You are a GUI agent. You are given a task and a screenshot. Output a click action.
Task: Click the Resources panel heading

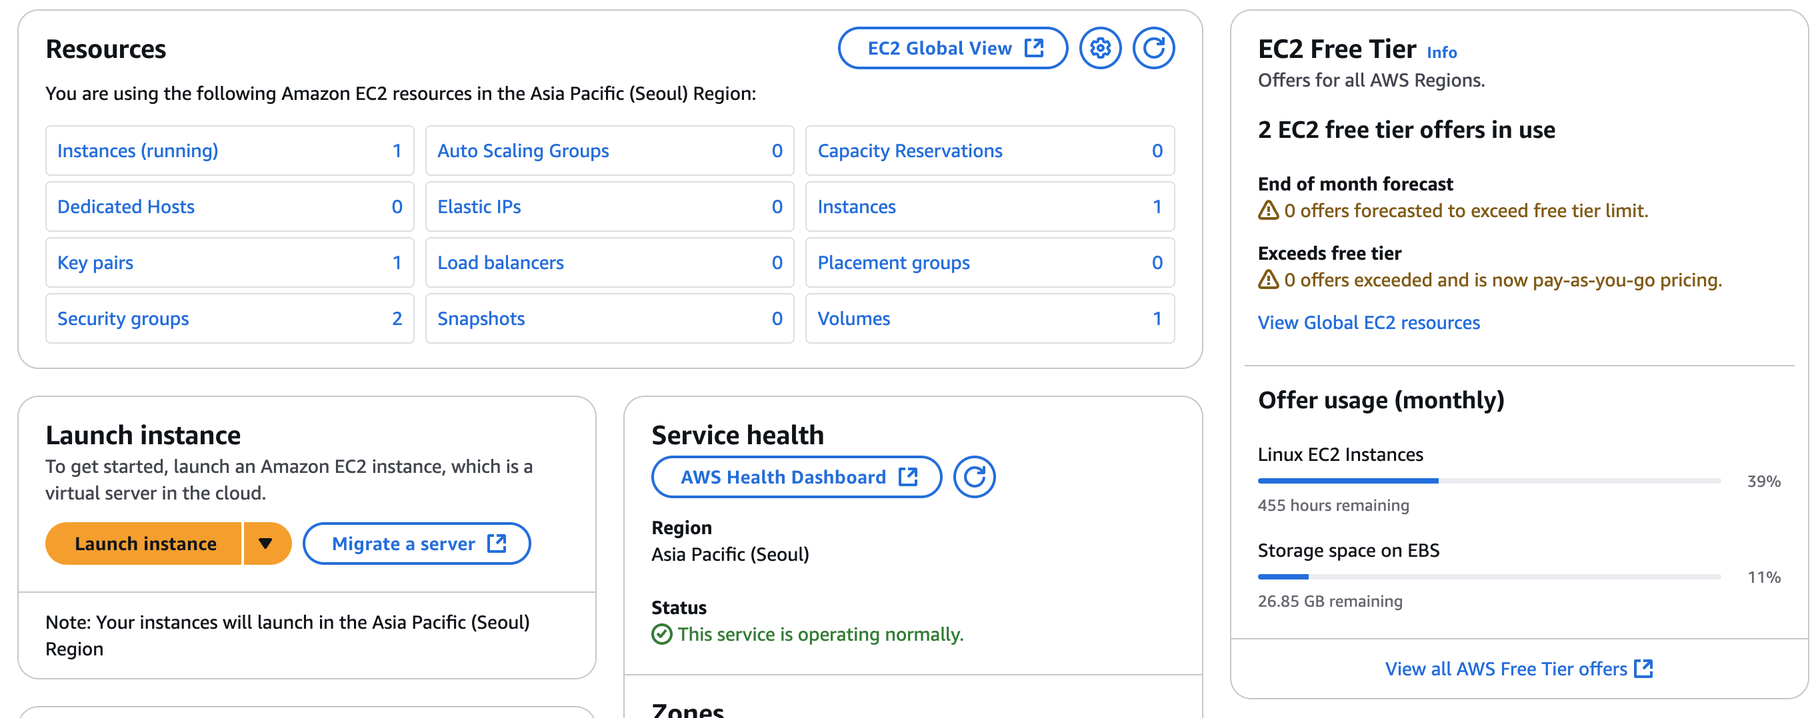[106, 49]
